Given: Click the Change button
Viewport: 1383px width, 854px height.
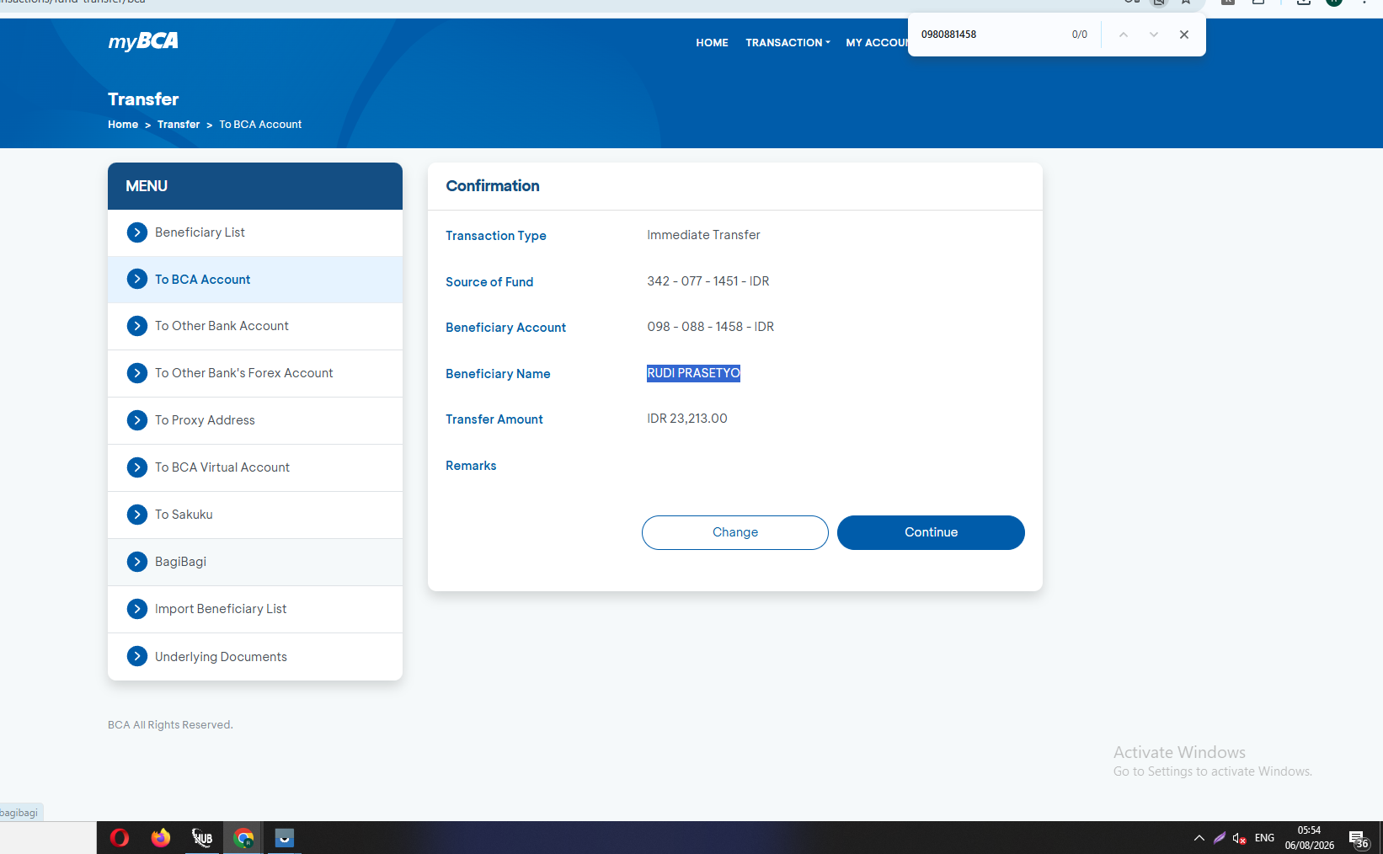Looking at the screenshot, I should point(735,532).
